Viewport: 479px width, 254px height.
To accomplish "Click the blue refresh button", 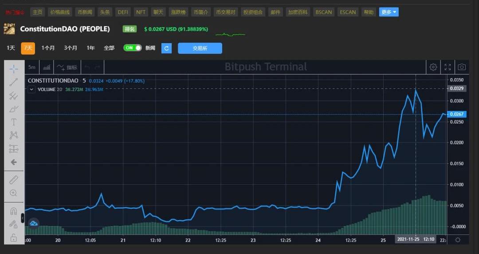I will 166,48.
